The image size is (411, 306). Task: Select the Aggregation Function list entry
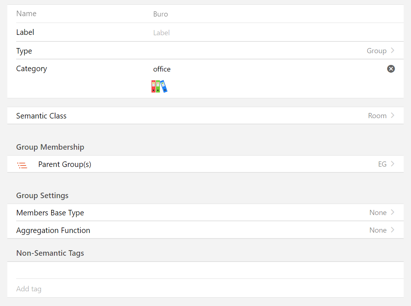pyautogui.click(x=53, y=230)
